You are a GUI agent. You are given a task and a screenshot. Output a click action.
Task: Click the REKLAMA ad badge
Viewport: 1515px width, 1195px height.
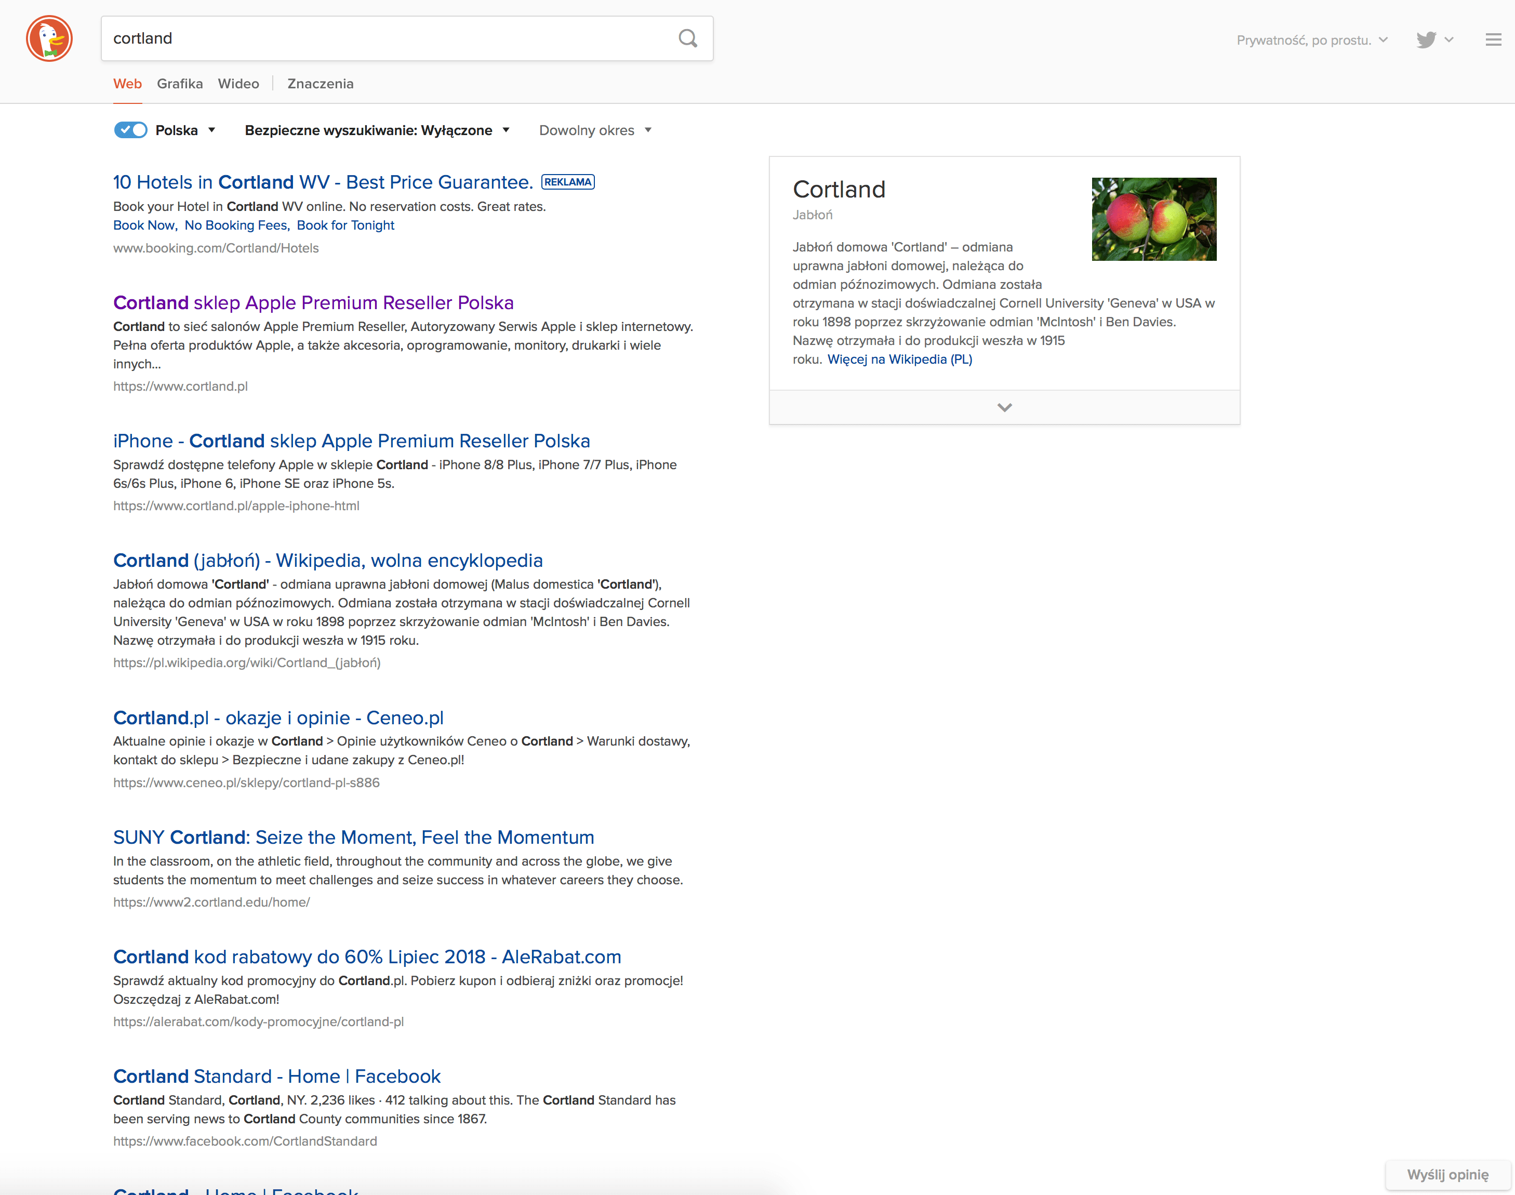(568, 182)
